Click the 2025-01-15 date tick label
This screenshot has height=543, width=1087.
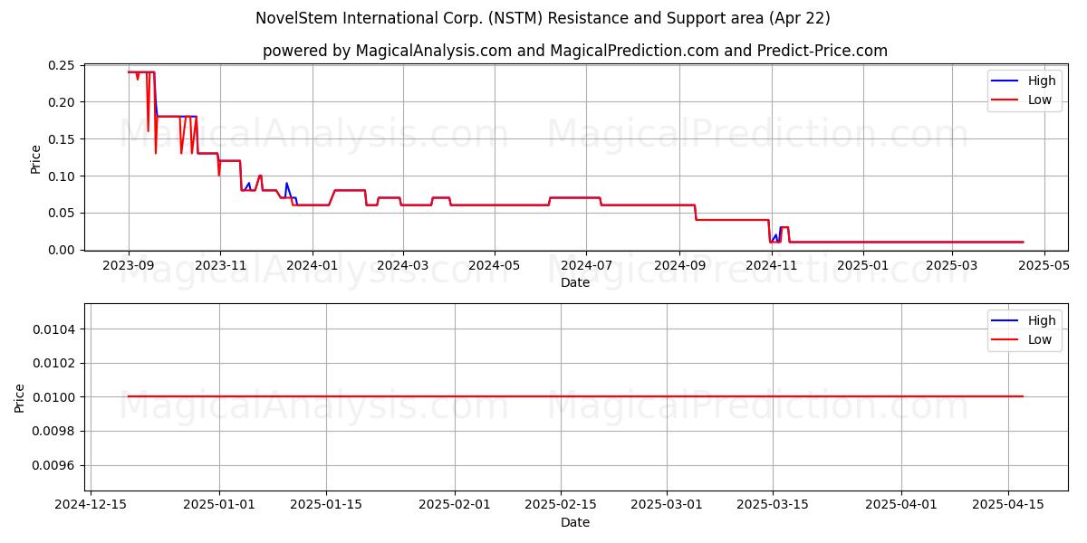[x=326, y=505]
